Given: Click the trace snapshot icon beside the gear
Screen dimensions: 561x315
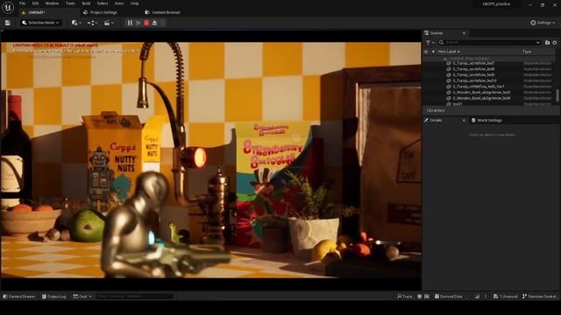Looking at the screenshot, I should [x=427, y=297].
